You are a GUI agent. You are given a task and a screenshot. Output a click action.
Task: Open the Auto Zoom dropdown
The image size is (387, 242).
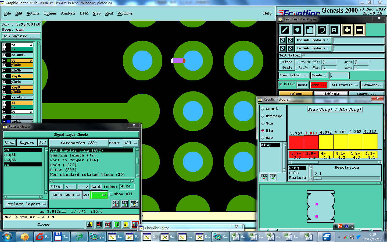[x=66, y=195]
